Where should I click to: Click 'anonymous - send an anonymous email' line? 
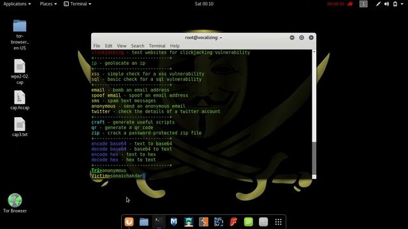point(138,106)
